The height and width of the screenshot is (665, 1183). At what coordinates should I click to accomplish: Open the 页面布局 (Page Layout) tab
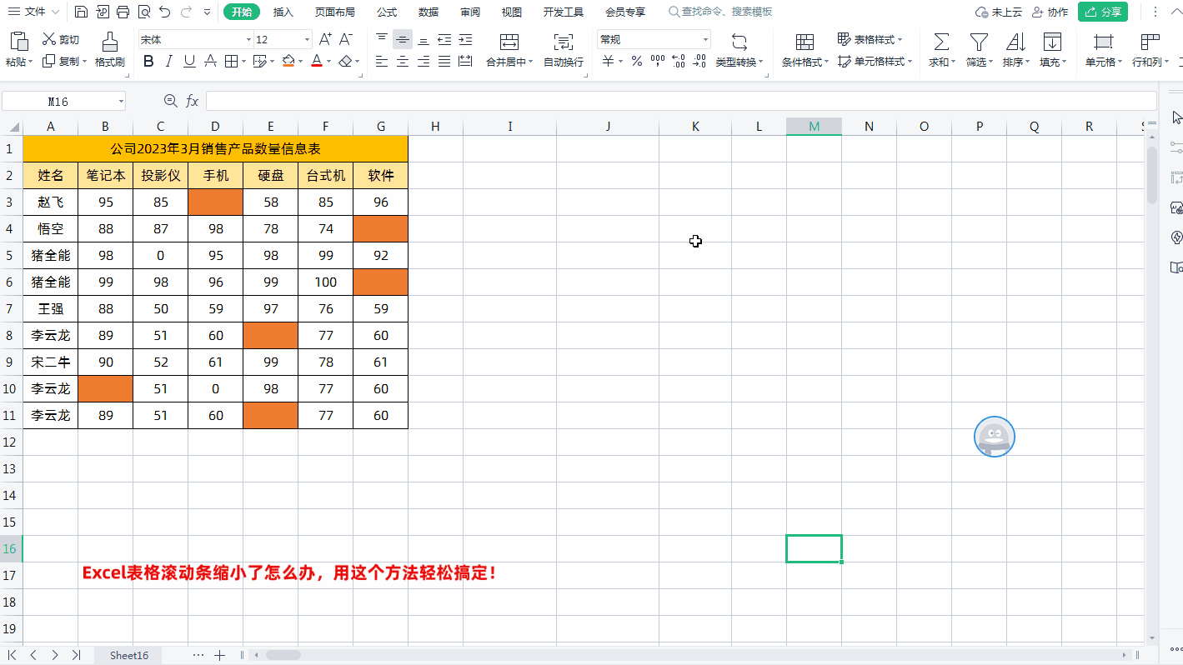334,12
